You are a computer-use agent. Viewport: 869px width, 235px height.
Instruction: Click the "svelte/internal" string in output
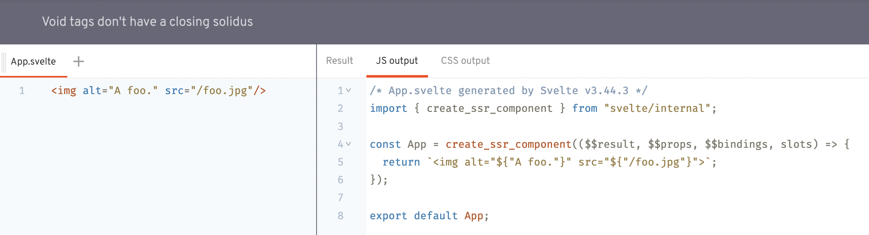pyautogui.click(x=657, y=108)
